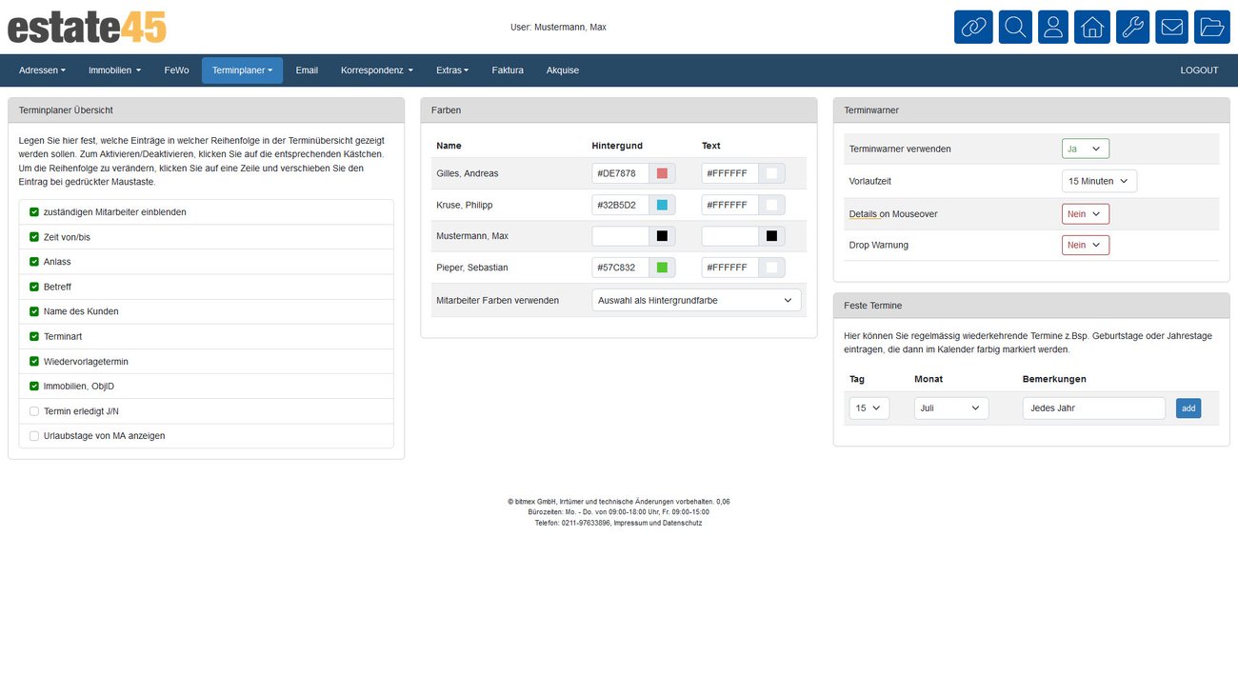Open 'Terminwarner verwenden' Ja dropdown
This screenshot has height=696, width=1238.
[1085, 149]
